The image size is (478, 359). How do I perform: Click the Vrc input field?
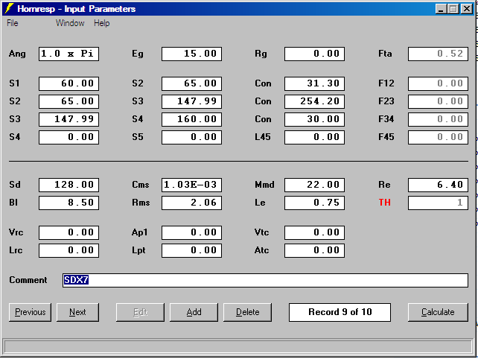[x=69, y=232]
